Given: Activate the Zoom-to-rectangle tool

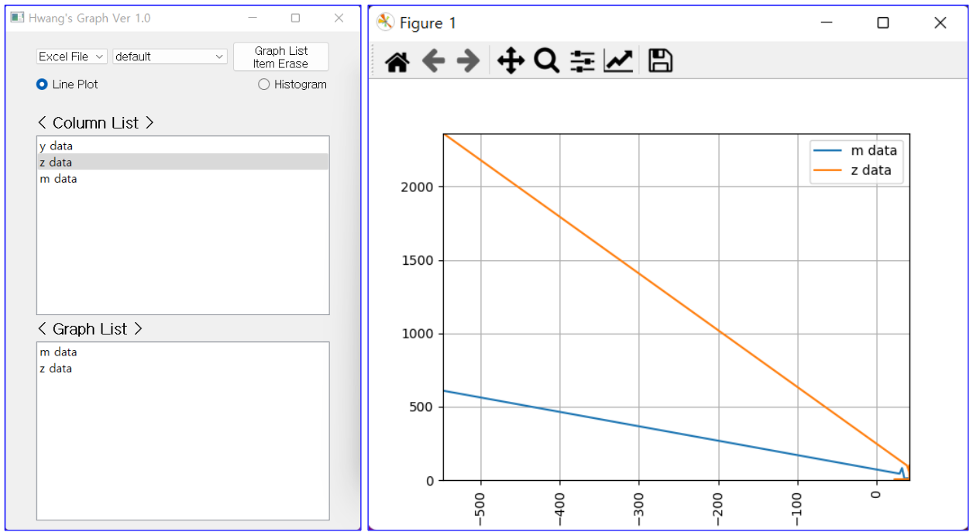Looking at the screenshot, I should [546, 60].
